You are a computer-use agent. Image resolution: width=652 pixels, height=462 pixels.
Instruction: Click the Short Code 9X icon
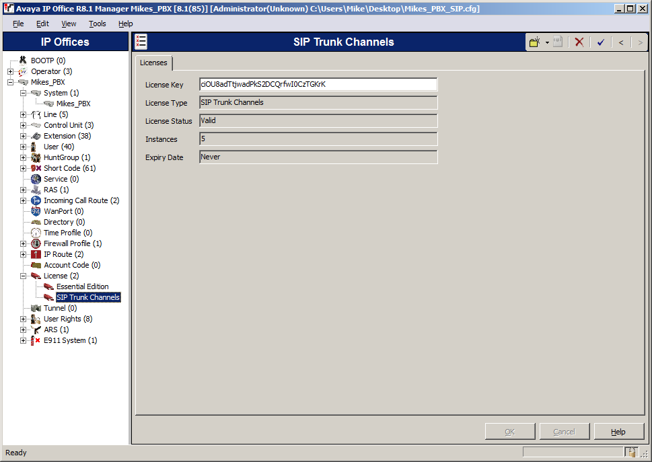(36, 168)
